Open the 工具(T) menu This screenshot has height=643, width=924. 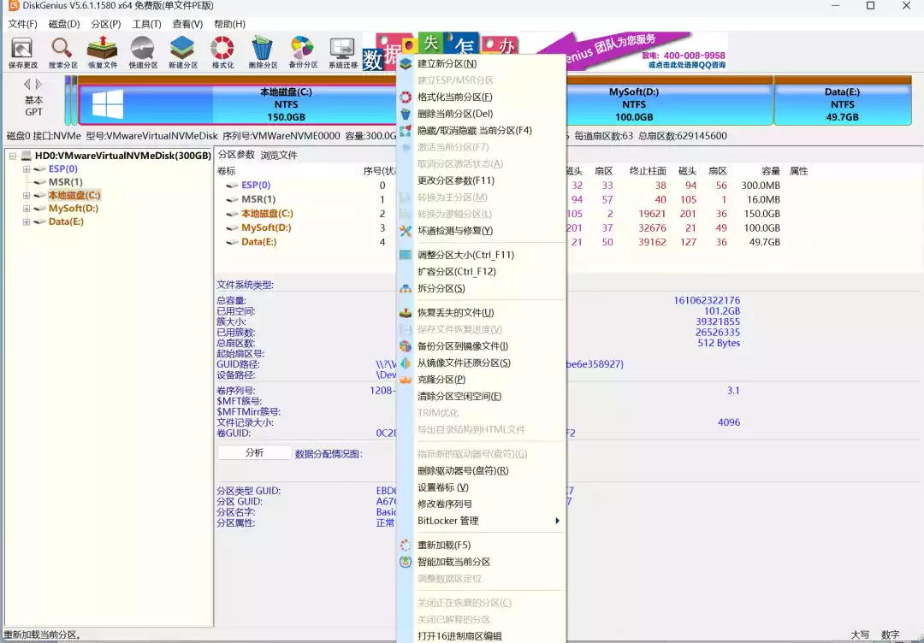[x=145, y=25]
